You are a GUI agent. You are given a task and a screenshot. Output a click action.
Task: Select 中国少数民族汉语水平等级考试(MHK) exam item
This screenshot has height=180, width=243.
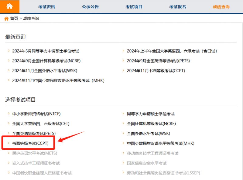click(x=160, y=143)
